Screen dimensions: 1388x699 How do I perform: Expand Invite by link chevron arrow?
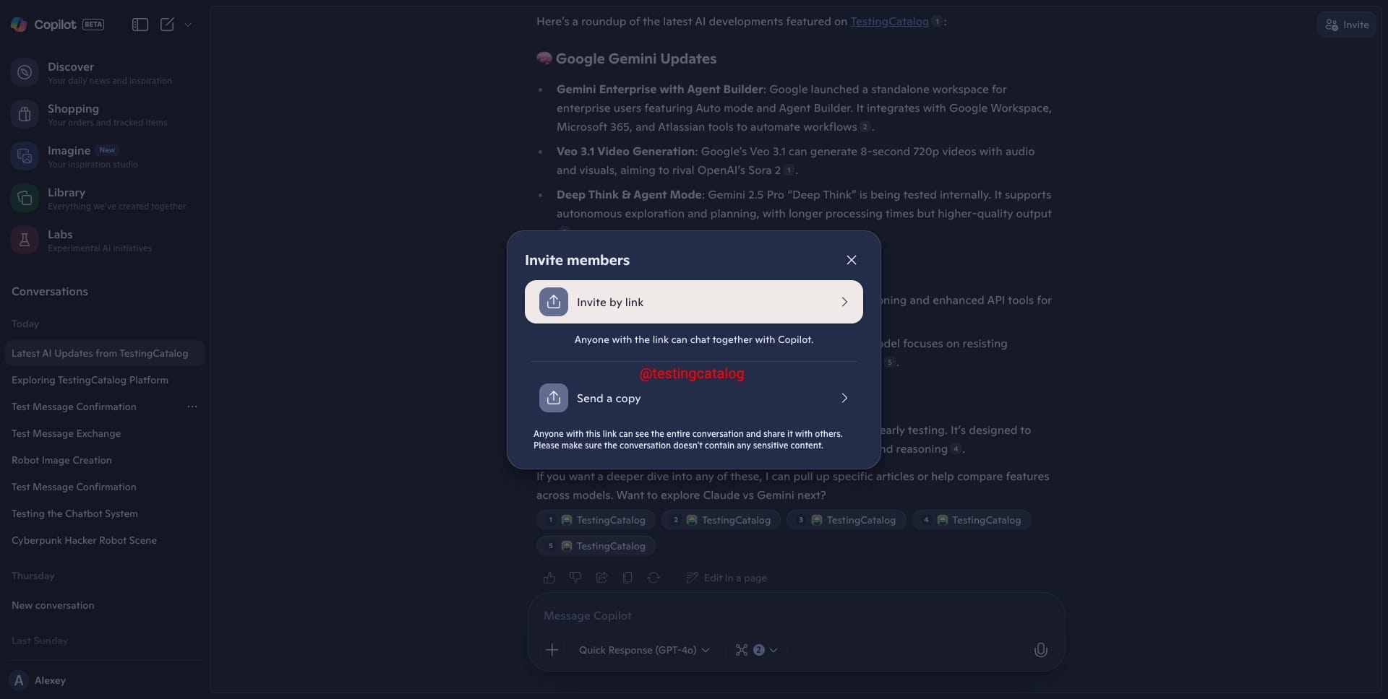(844, 302)
